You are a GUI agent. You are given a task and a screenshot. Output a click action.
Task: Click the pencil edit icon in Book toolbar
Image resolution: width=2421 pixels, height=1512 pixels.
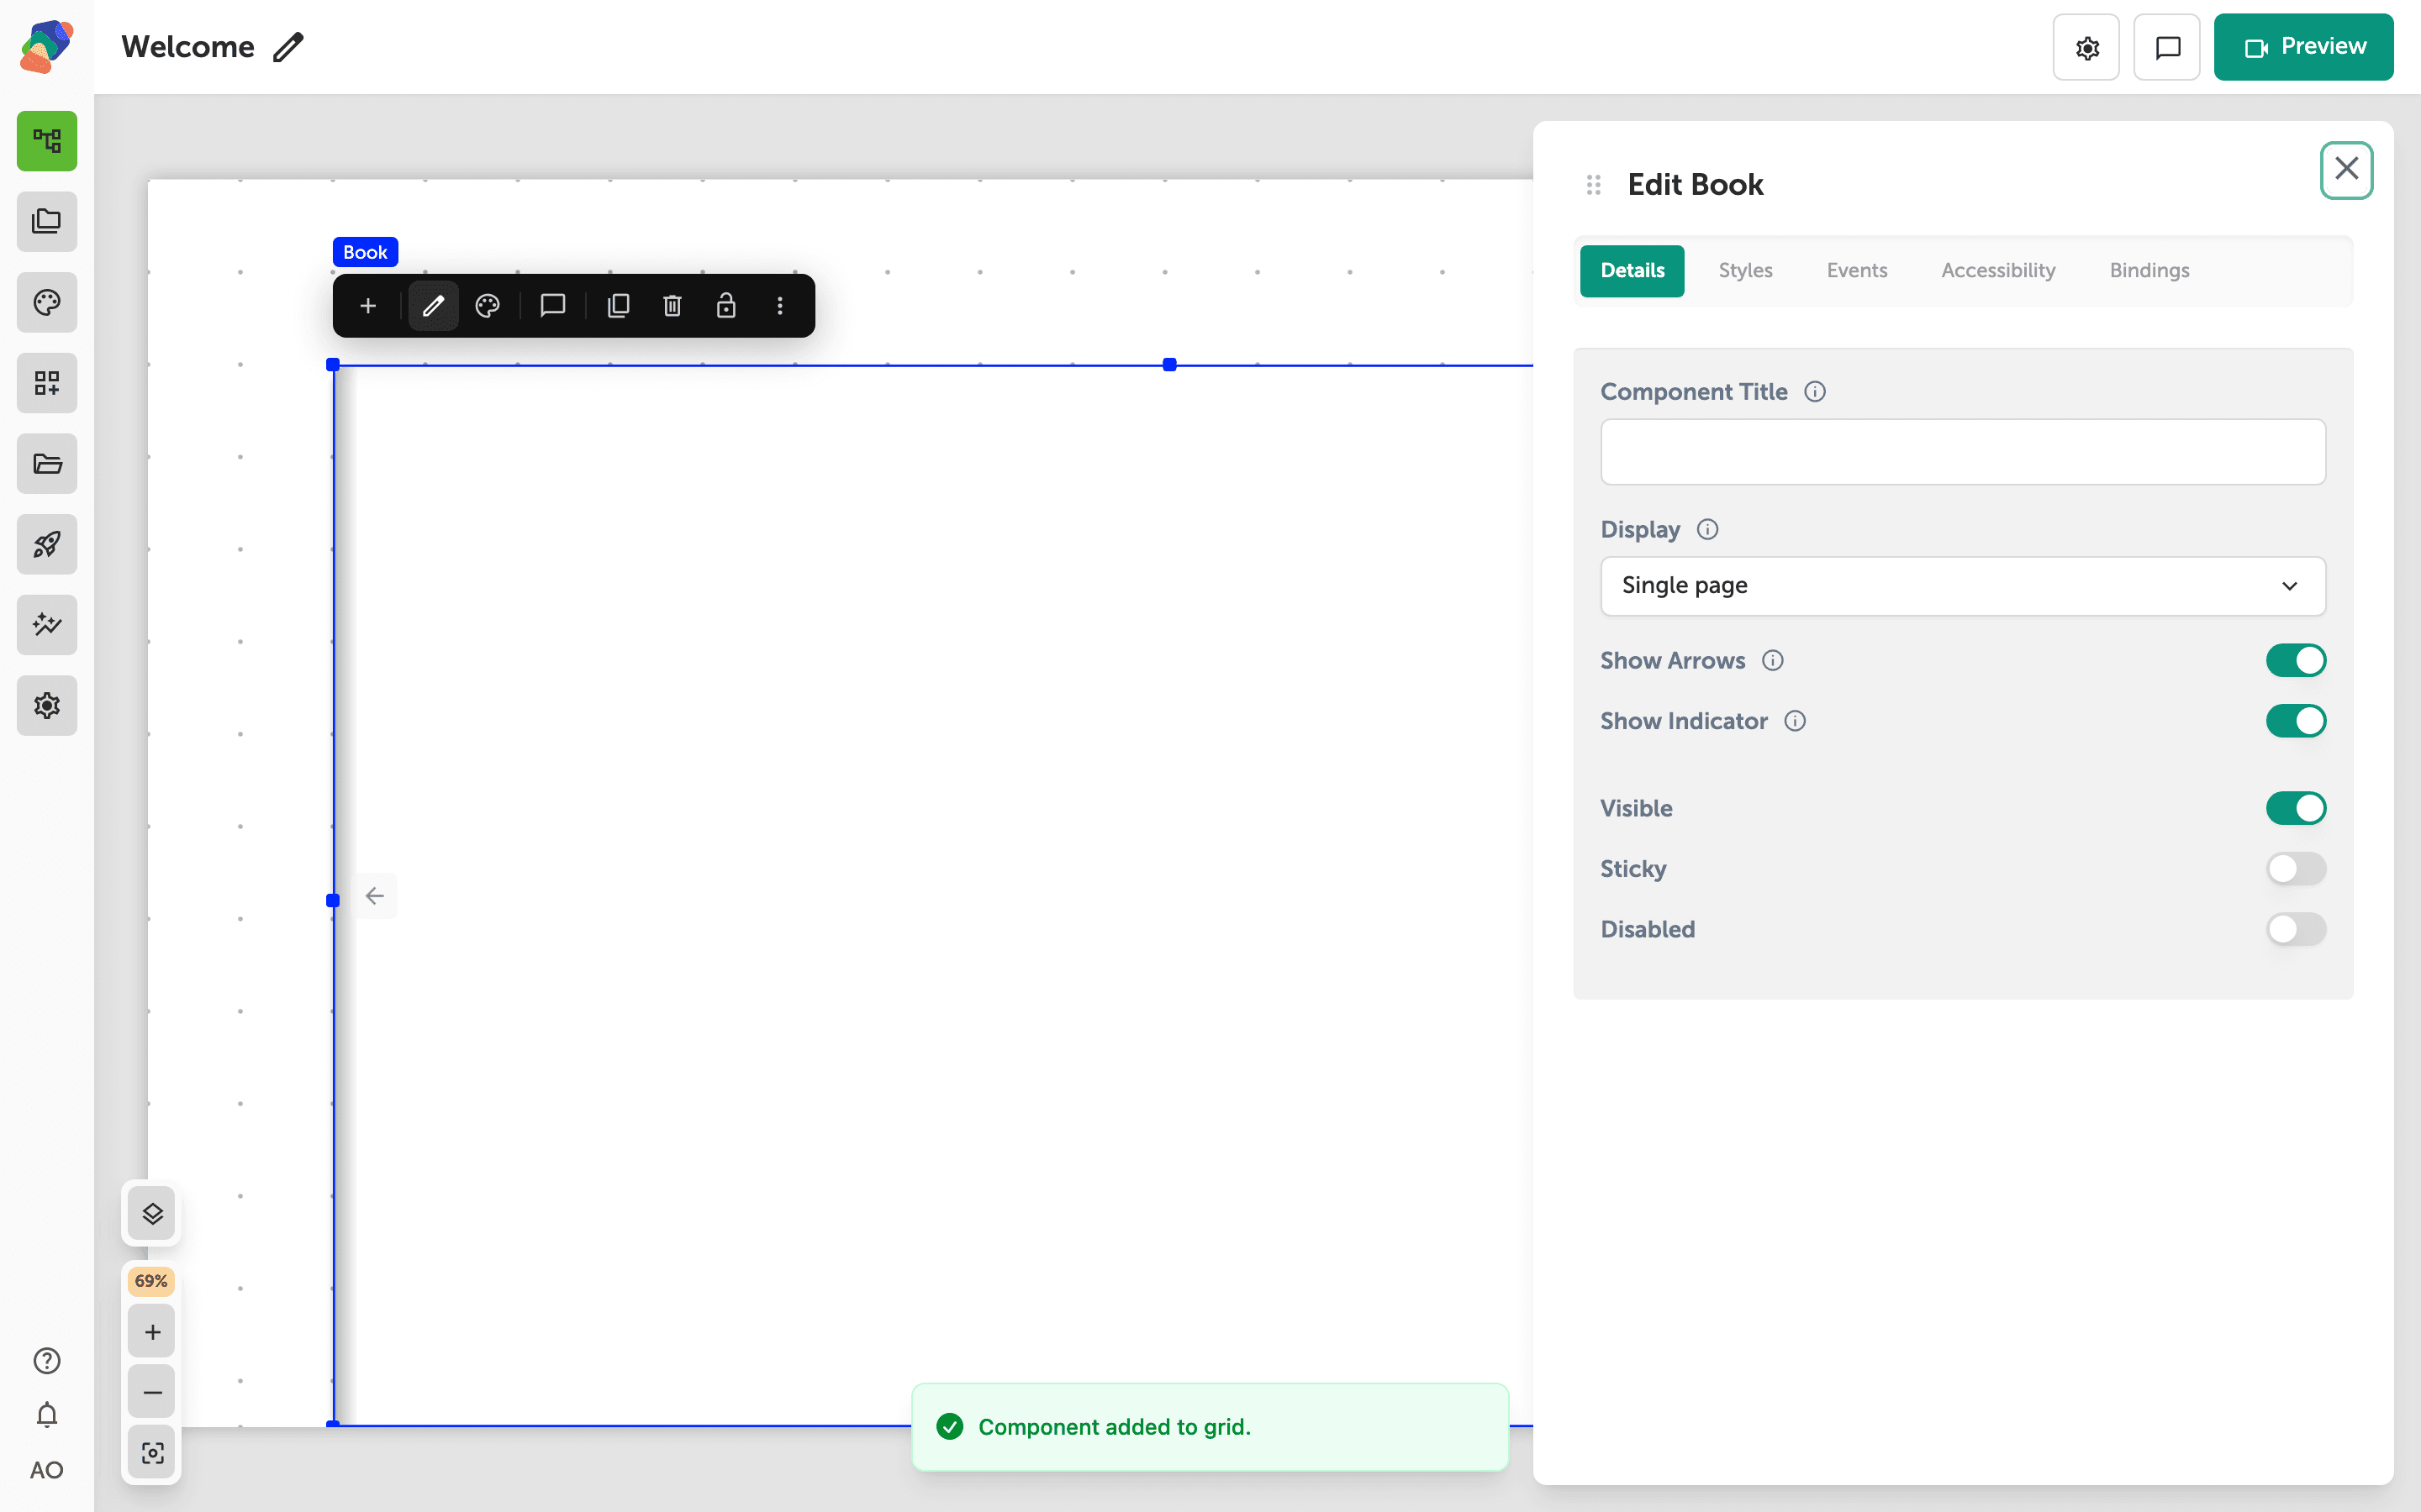click(x=433, y=306)
